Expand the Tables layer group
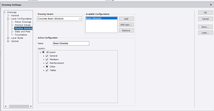The height and width of the screenshot is (111, 214). (44, 70)
